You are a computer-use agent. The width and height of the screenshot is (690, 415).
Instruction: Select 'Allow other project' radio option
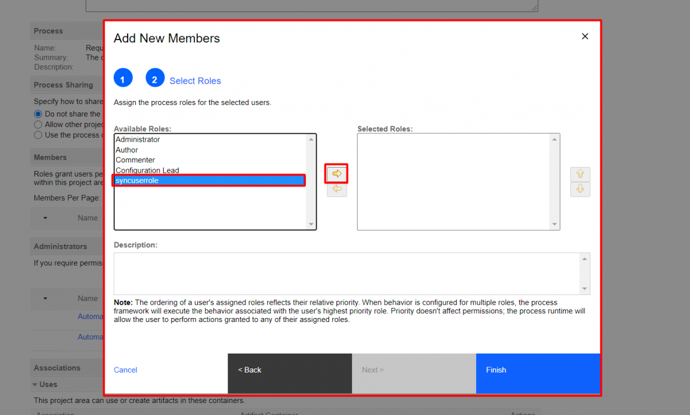pyautogui.click(x=39, y=124)
